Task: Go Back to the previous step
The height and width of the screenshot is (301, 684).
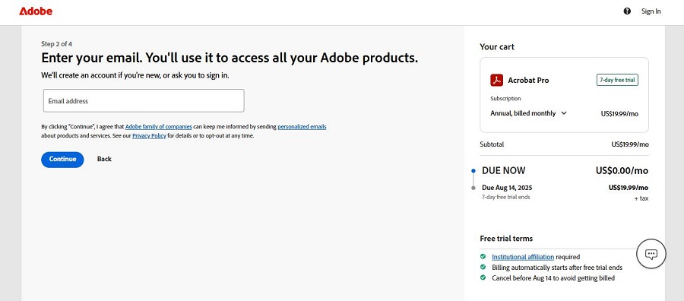Action: (x=104, y=159)
